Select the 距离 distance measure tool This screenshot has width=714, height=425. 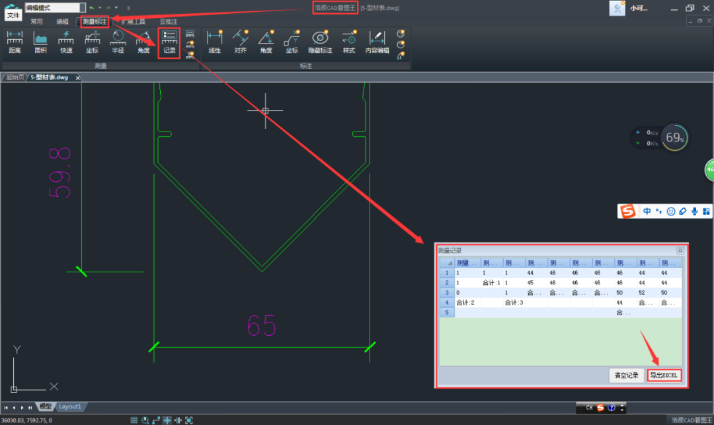click(15, 42)
